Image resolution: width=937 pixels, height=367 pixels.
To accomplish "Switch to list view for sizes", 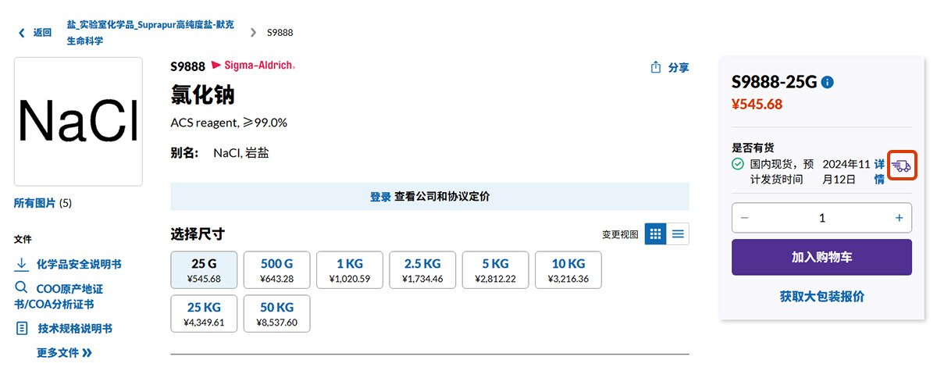I will pos(678,233).
